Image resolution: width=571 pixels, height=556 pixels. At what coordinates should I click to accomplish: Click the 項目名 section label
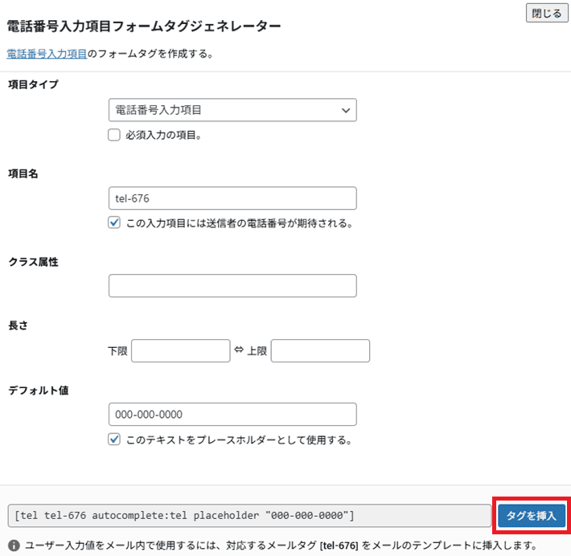23,174
